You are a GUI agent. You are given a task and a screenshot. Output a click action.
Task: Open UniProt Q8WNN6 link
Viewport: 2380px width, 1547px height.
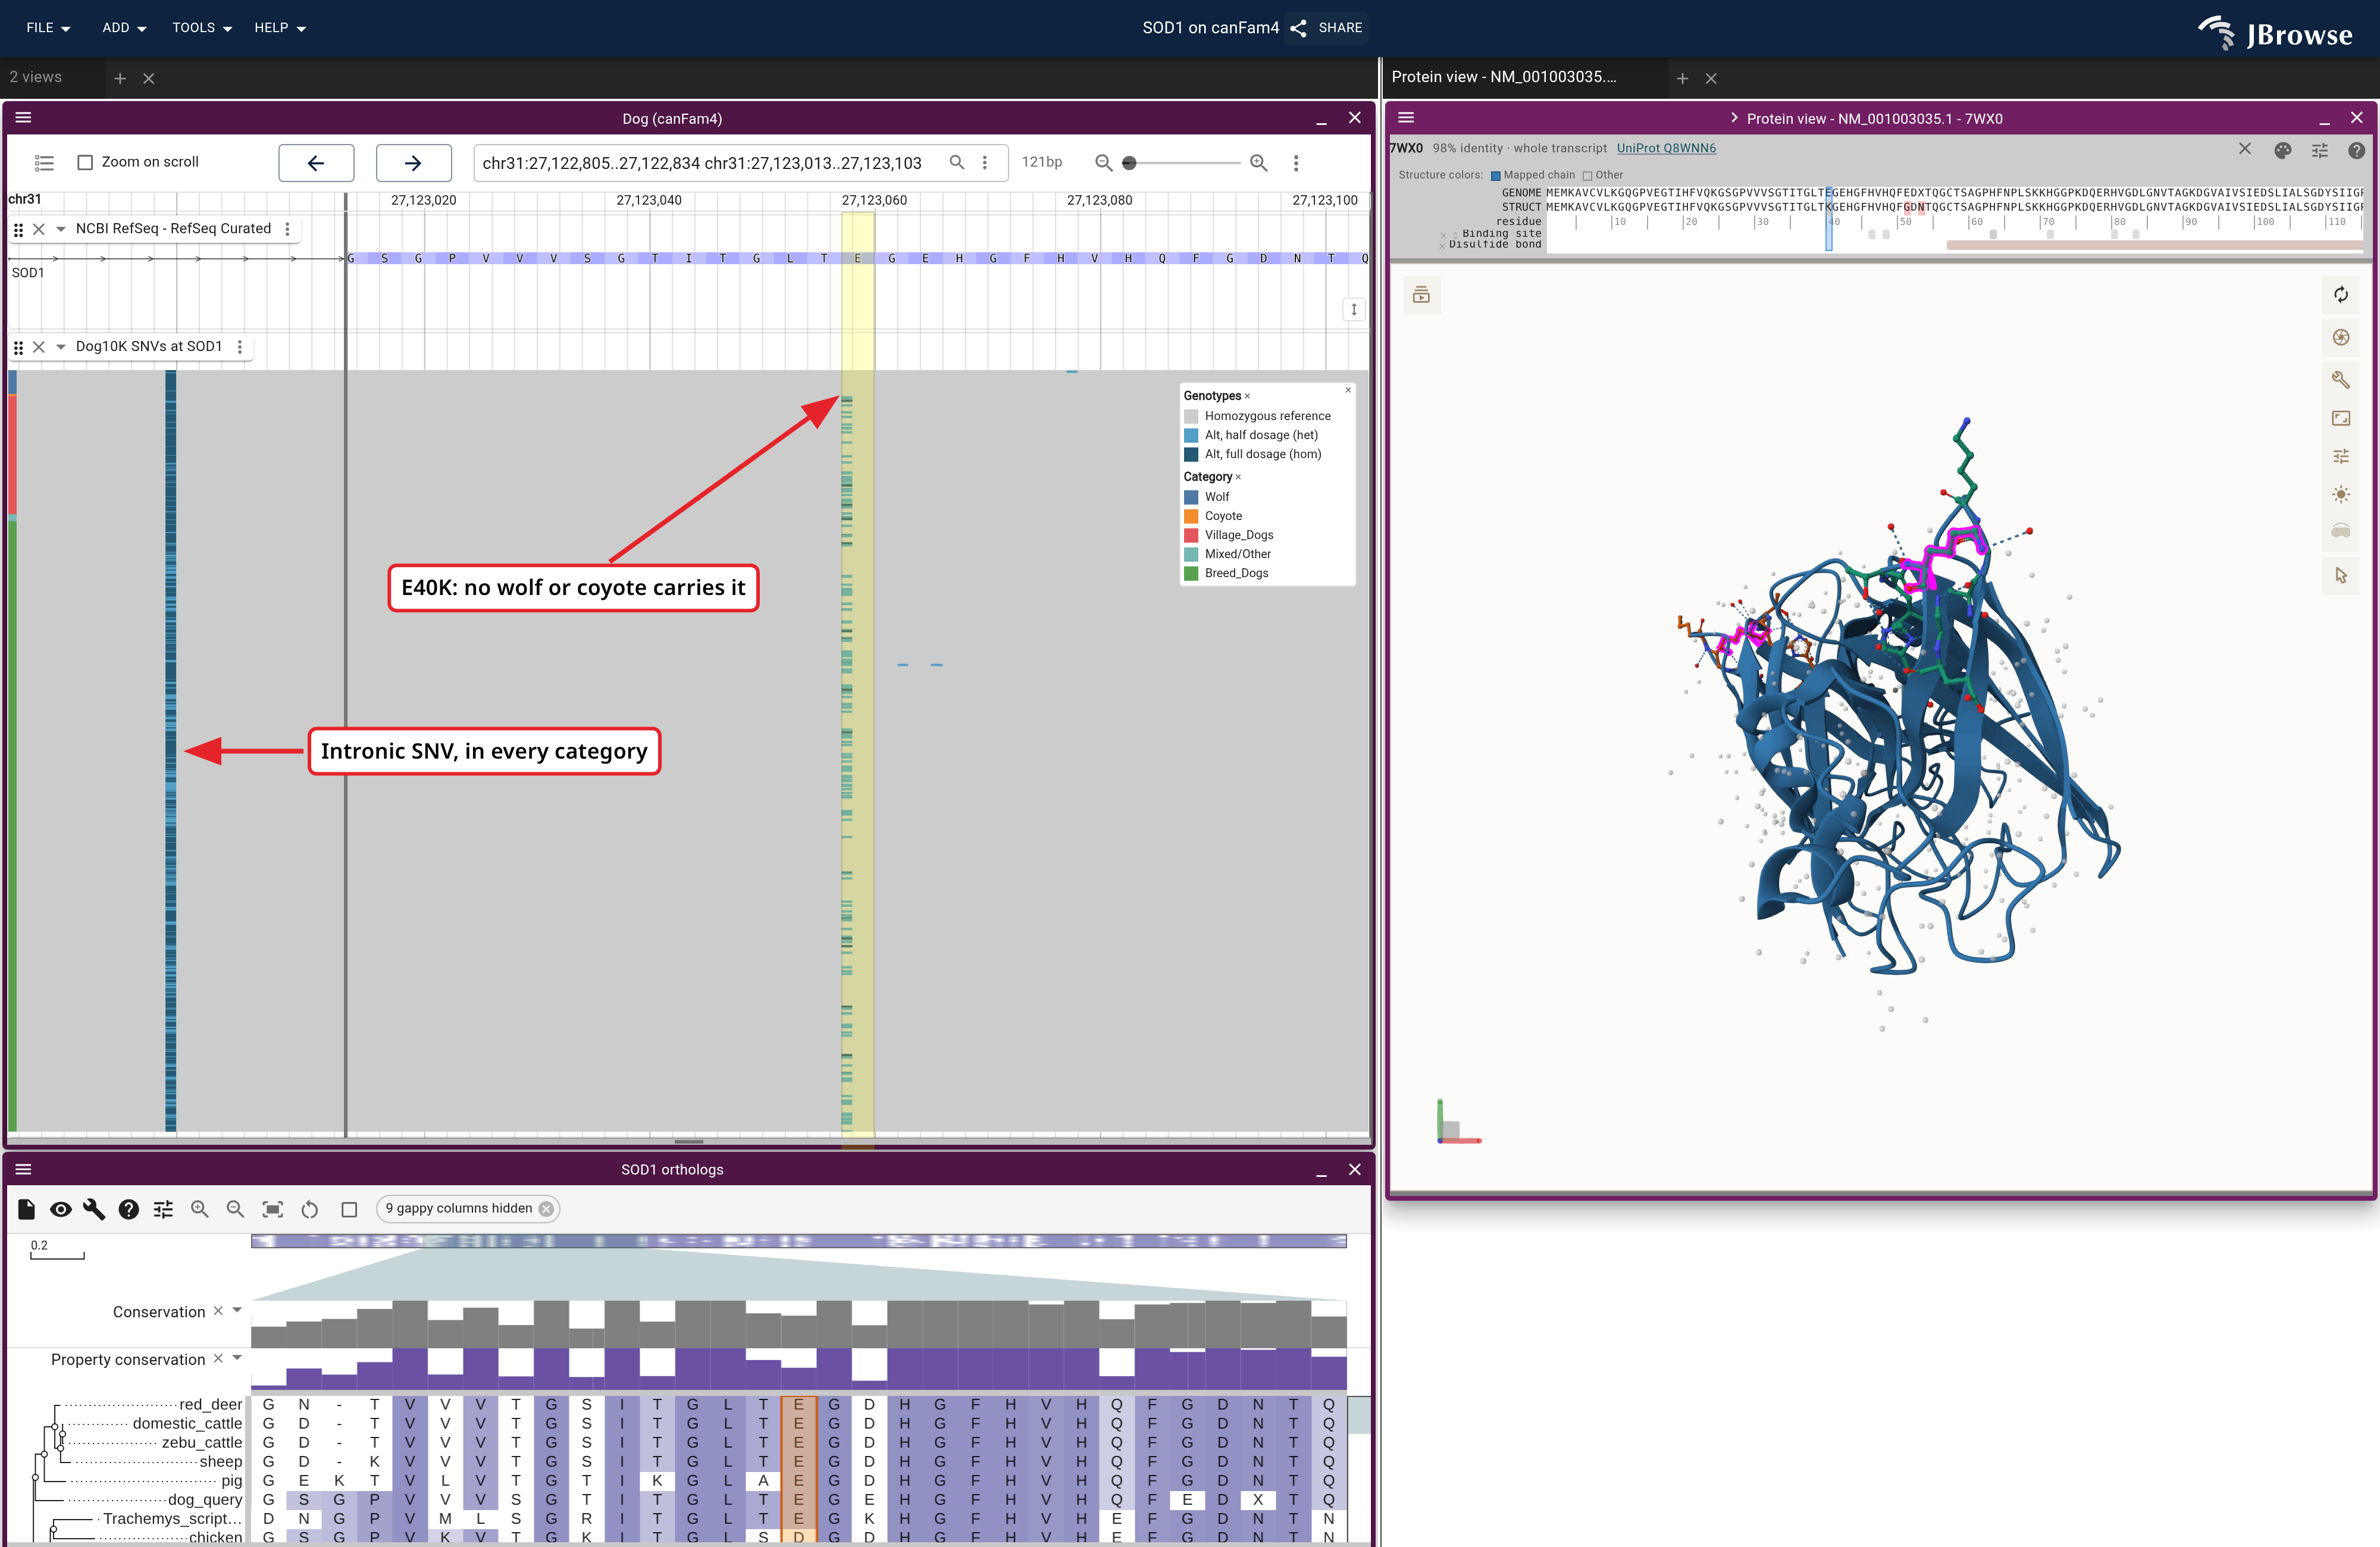pos(1666,148)
